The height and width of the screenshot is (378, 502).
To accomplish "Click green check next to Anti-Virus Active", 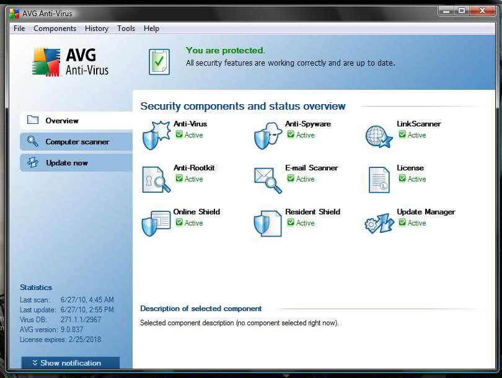I will pyautogui.click(x=179, y=134).
